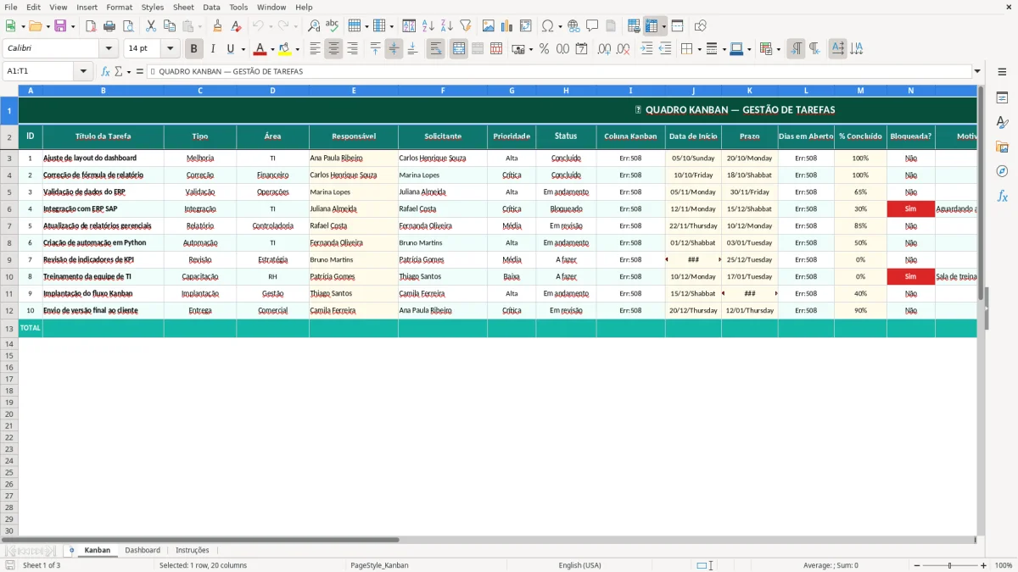
Task: Click the Print icon
Action: tap(110, 26)
